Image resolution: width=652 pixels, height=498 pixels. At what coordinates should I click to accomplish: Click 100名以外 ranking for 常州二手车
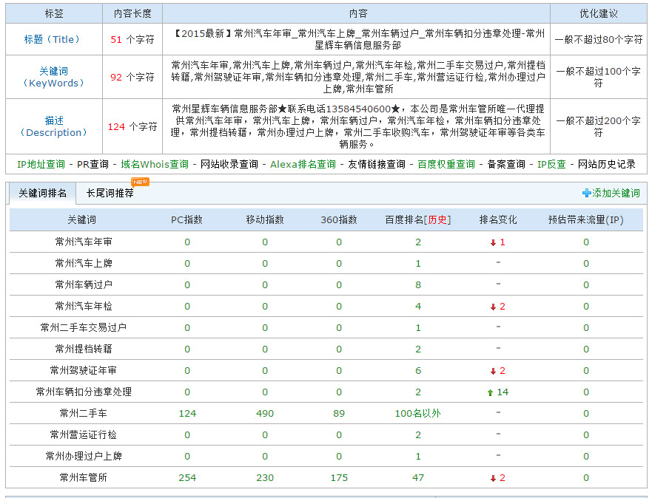[418, 413]
